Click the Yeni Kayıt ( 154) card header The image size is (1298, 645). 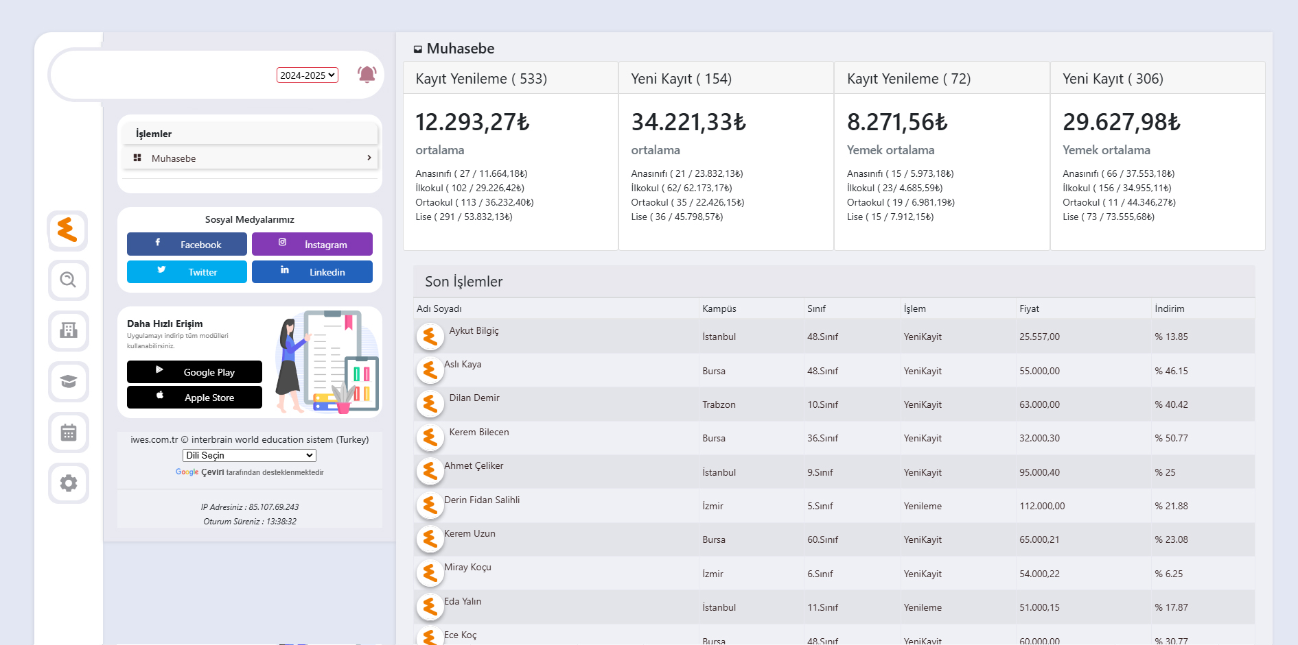pos(726,78)
